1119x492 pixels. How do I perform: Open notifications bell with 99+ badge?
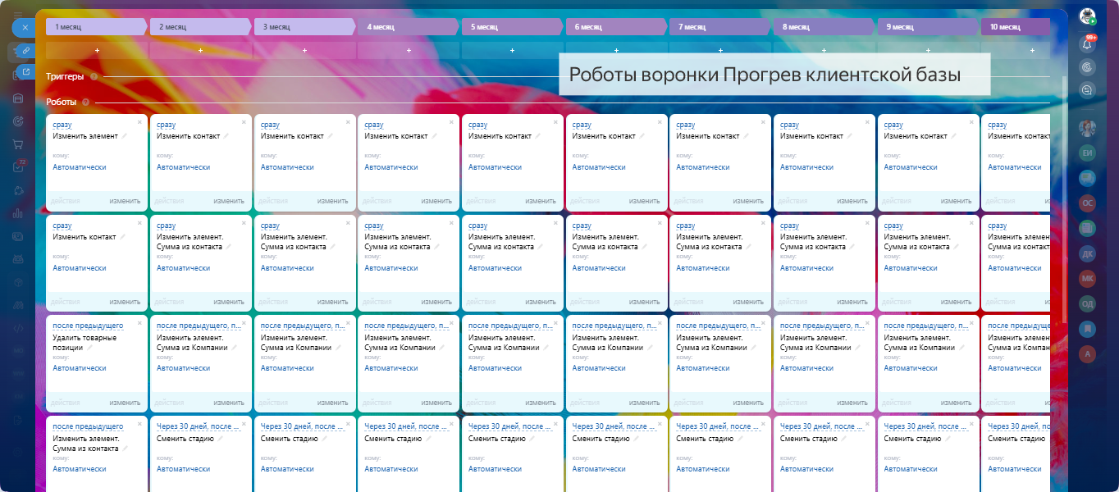1088,43
